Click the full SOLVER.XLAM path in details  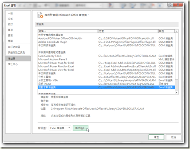[97, 109]
